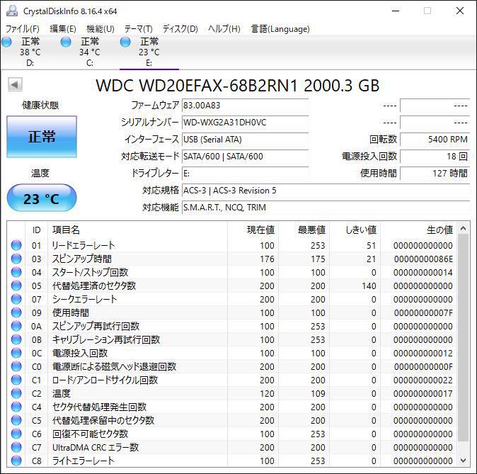Viewport: 477px width, 474px height.
Task: Open the テーマ(T) menu
Action: 139,29
